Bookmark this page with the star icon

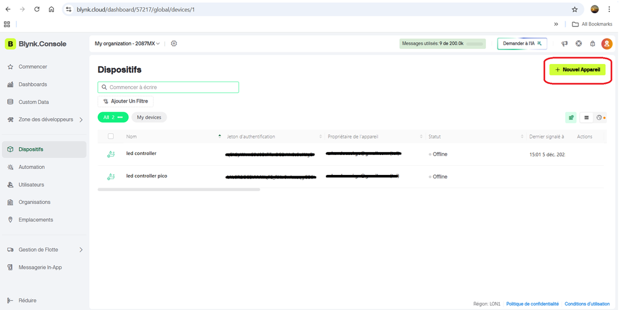(575, 10)
